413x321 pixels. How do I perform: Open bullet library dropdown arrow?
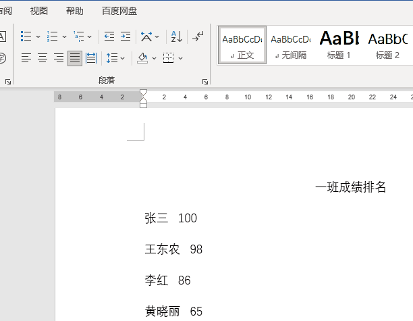tap(38, 36)
